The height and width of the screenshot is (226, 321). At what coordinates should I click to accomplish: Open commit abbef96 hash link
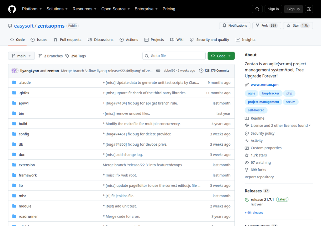[x=169, y=71]
